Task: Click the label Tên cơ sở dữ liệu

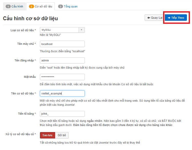Action: tap(23, 93)
